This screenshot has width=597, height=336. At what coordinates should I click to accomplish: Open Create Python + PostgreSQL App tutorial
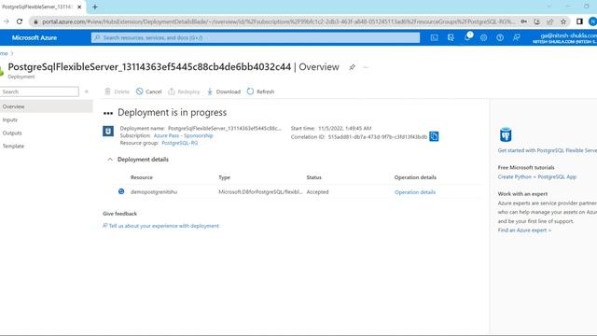pos(537,176)
